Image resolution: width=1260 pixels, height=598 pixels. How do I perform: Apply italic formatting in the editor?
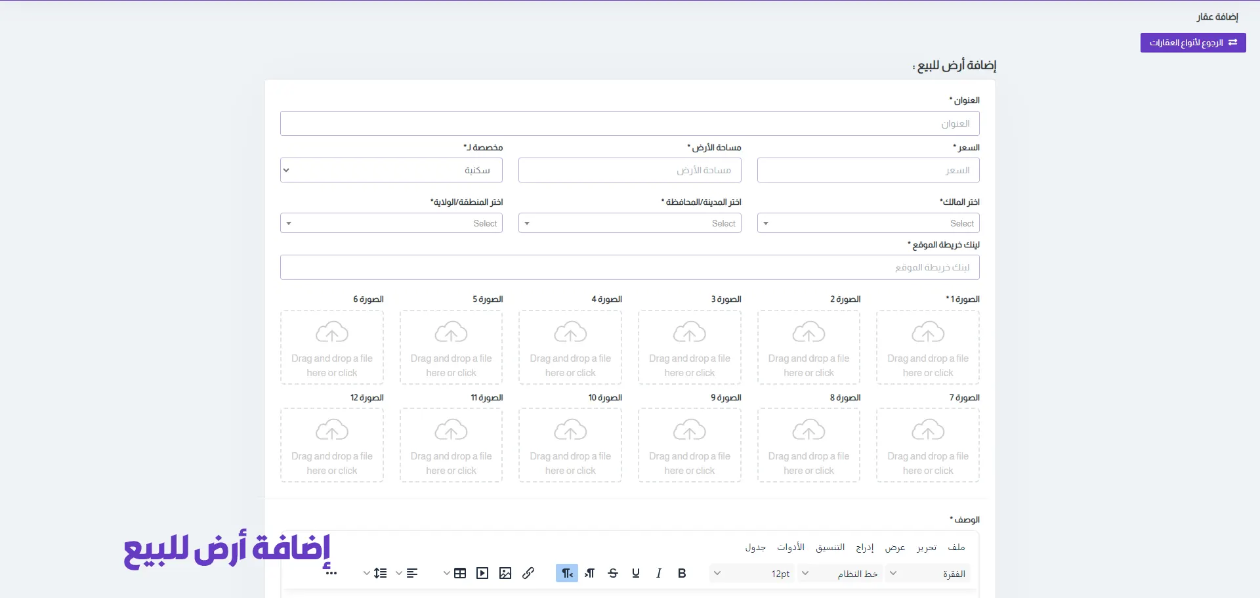point(658,573)
